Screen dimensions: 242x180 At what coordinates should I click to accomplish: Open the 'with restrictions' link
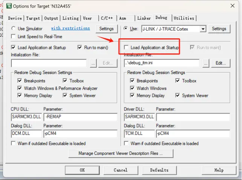click(x=70, y=28)
